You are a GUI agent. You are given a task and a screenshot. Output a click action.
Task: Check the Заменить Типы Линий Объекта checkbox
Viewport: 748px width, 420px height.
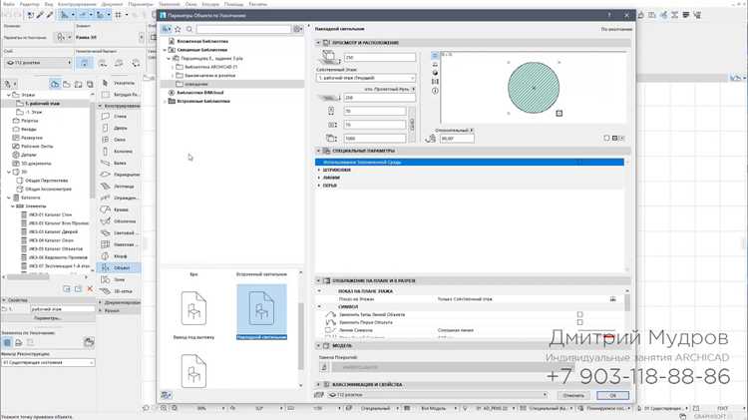(x=579, y=314)
